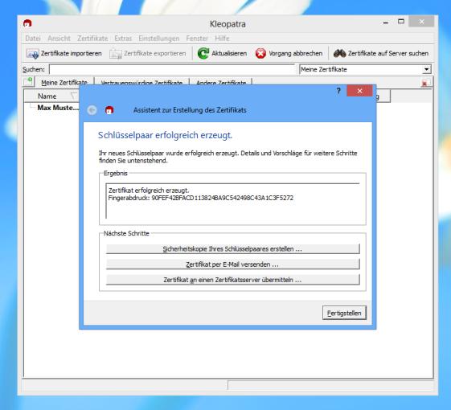451x410 pixels.
Task: Click Sicherheitskopie Ihres Schlüsselpaares erstellen button
Action: pos(232,249)
